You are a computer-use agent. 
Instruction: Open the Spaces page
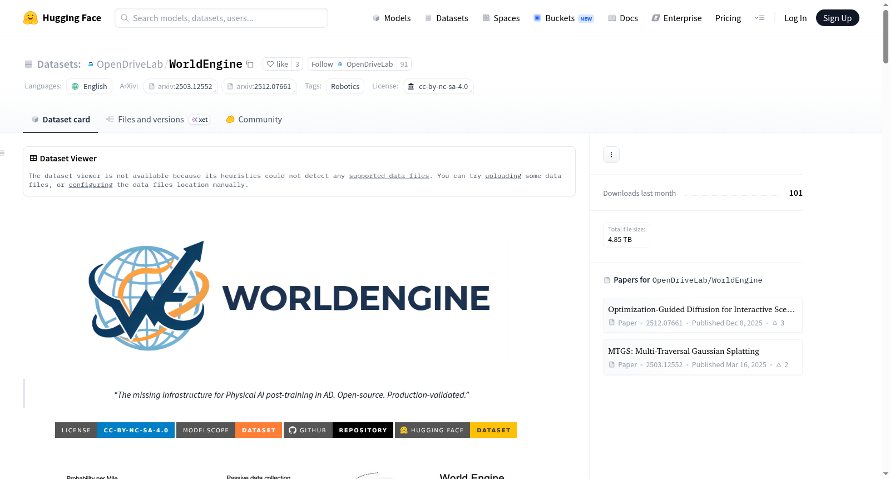click(x=501, y=18)
